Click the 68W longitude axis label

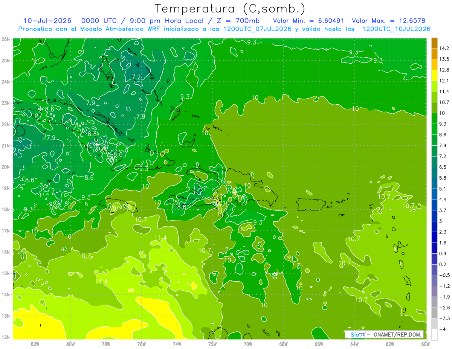(x=283, y=344)
